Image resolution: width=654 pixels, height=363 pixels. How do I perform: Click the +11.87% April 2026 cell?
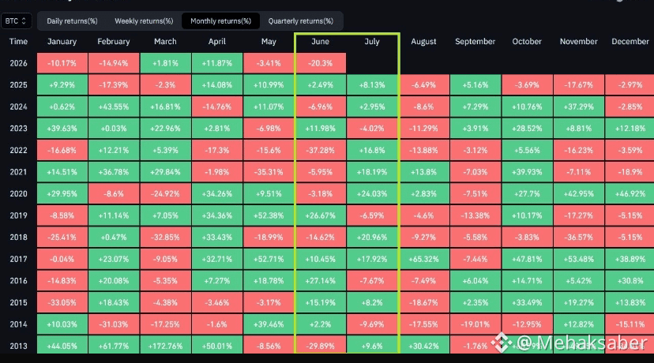coord(217,63)
